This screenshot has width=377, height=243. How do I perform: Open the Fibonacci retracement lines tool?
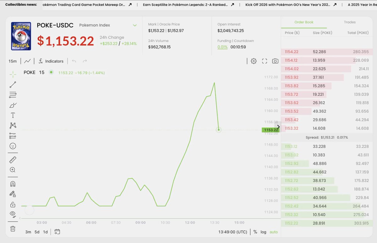13,95
